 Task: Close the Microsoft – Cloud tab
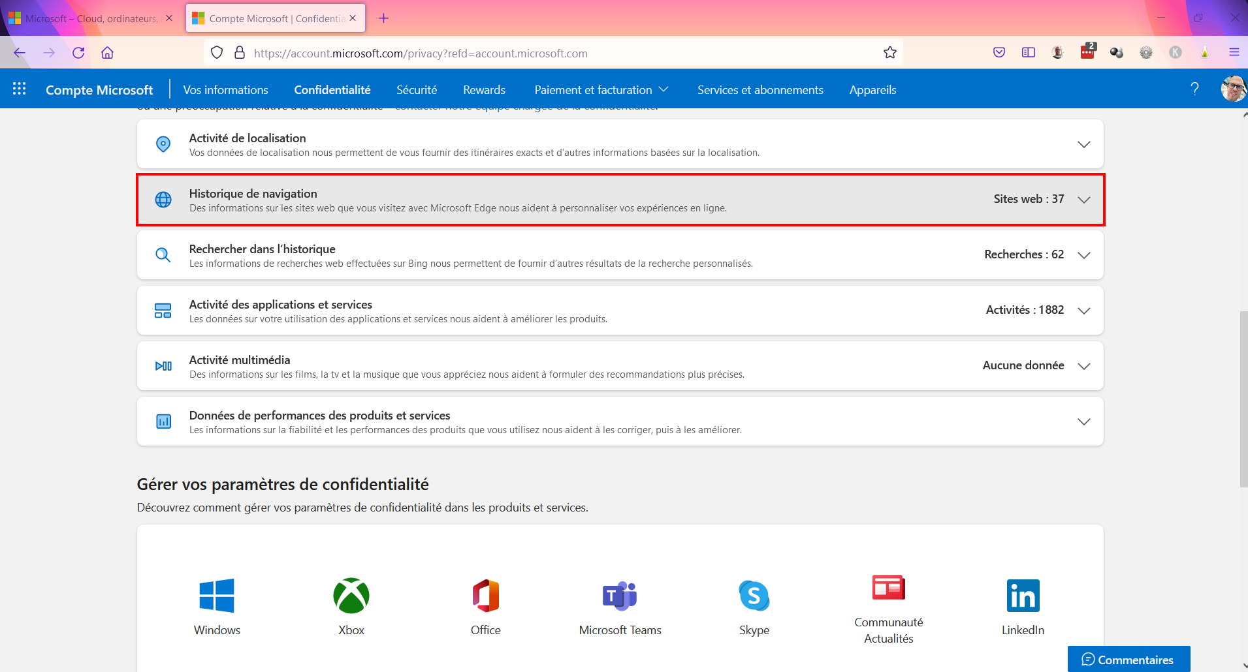click(x=169, y=18)
